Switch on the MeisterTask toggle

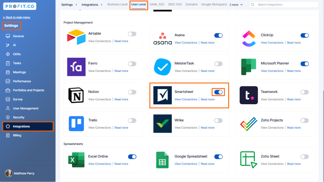[x=218, y=64]
